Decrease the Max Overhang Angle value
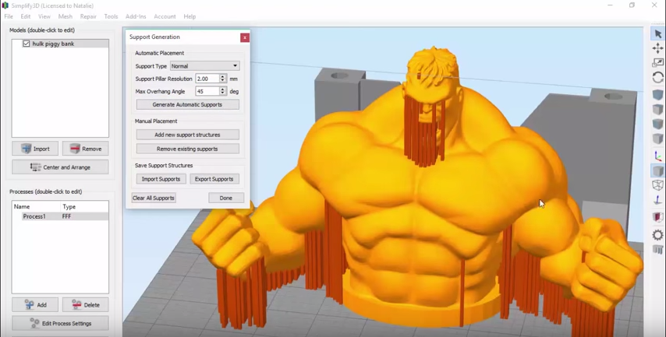The width and height of the screenshot is (666, 337). pos(222,93)
